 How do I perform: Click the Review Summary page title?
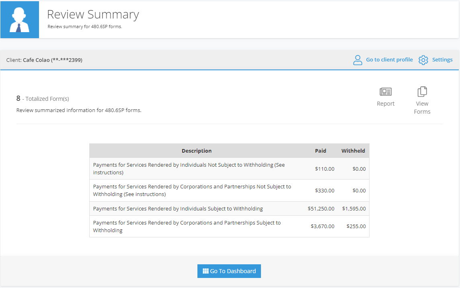click(93, 14)
